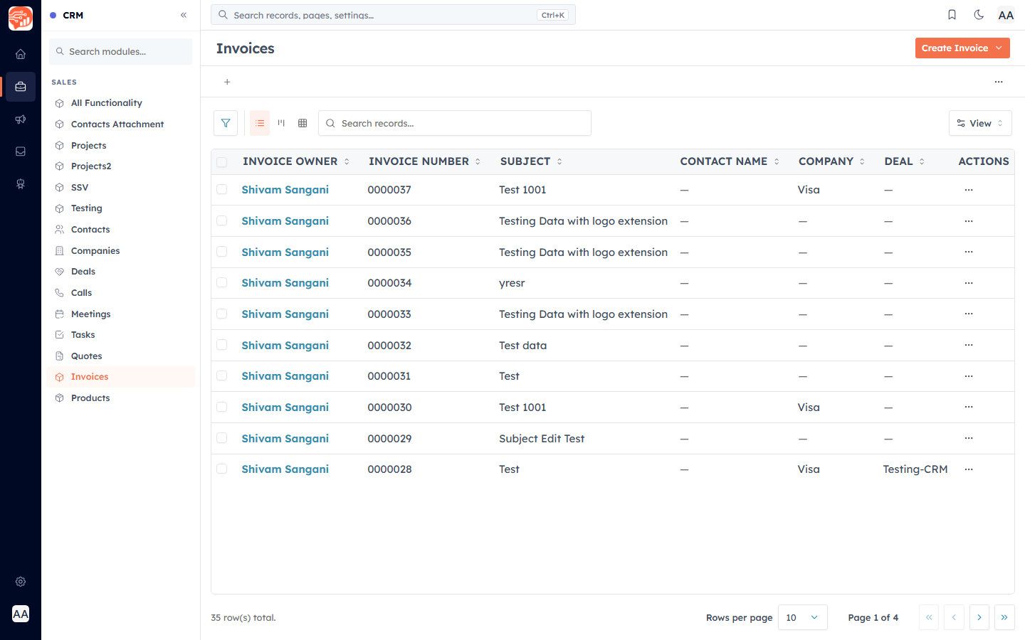Go to the next page arrow
The width and height of the screenshot is (1025, 640).
pyautogui.click(x=979, y=617)
